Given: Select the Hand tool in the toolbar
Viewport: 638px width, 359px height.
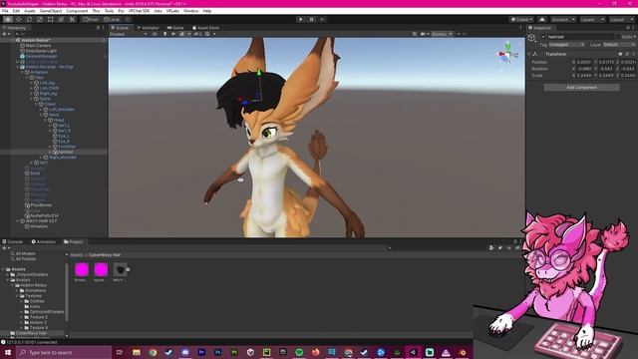Looking at the screenshot, I should click(x=8, y=19).
